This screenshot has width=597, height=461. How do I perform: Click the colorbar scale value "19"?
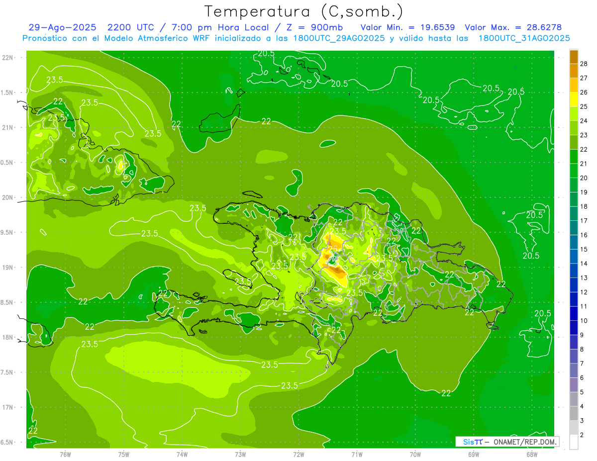tap(584, 192)
